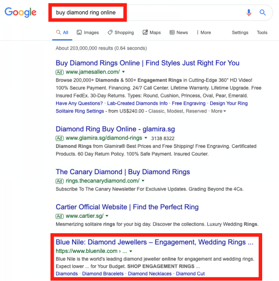Viewport: 279px width, 281px height.
Task: Select the All results tab
Action: click(x=62, y=32)
